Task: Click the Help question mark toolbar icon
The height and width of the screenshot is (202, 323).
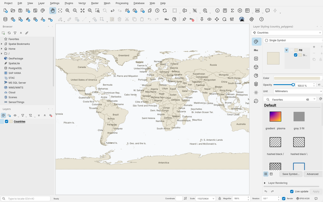Action: [261, 19]
